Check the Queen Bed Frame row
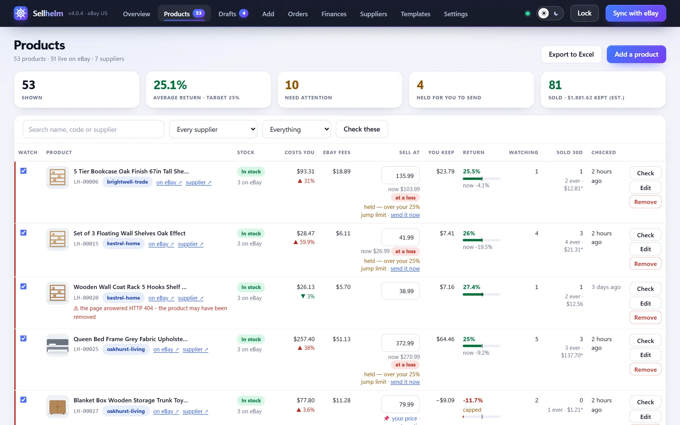This screenshot has width=680, height=425. (645, 341)
